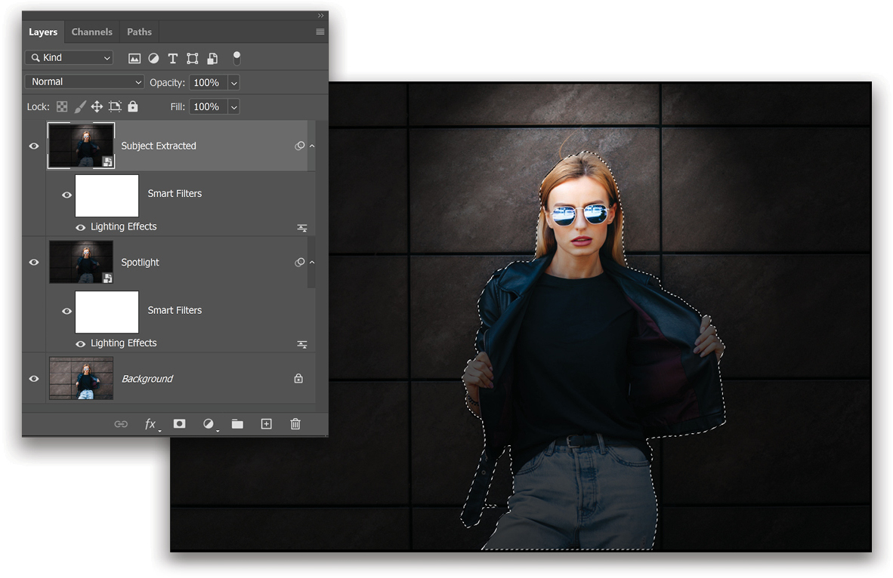
Task: Add a new layer mask
Action: tap(179, 424)
